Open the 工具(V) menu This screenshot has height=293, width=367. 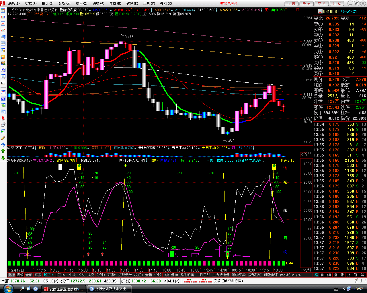[x=149, y=3]
